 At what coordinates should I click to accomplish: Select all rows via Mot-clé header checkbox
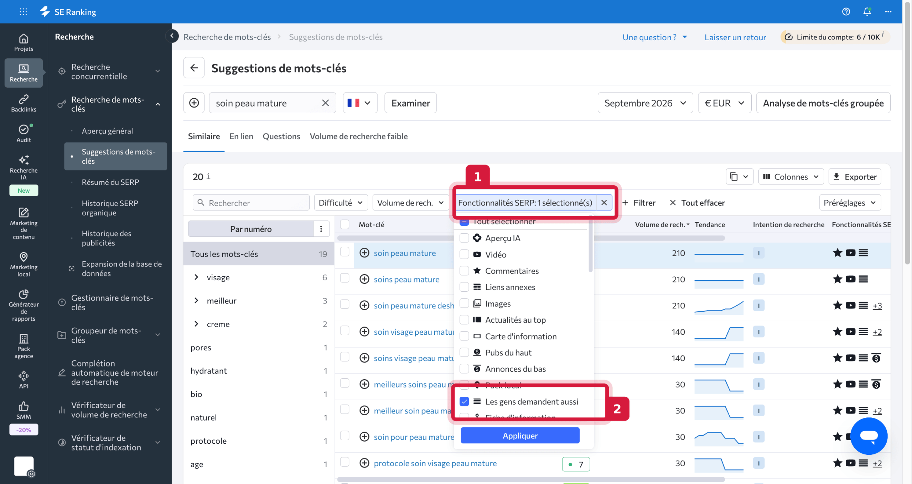[344, 224]
